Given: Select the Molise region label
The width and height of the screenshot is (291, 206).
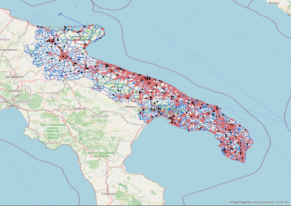Looking at the screenshot, I should 5,39.
